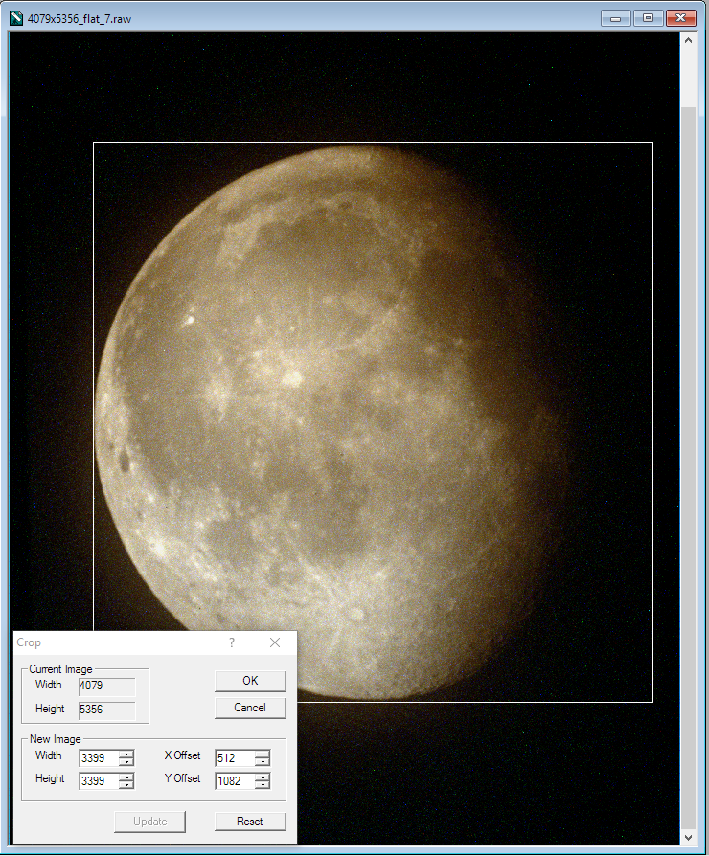Click the window title 4079x5356_flat_7.raw
This screenshot has width=709, height=856.
click(80, 18)
